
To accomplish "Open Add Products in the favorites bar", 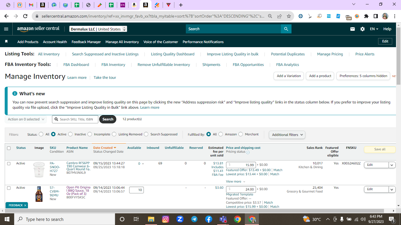I will 28,42.
